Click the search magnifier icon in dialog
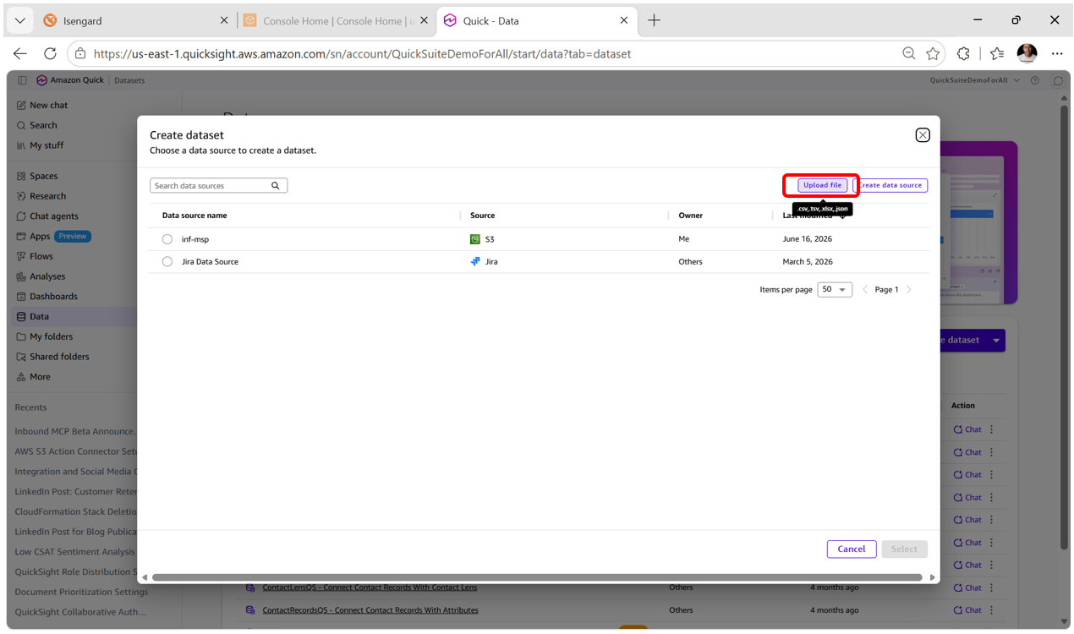Viewport: 1074px width, 634px height. click(276, 185)
